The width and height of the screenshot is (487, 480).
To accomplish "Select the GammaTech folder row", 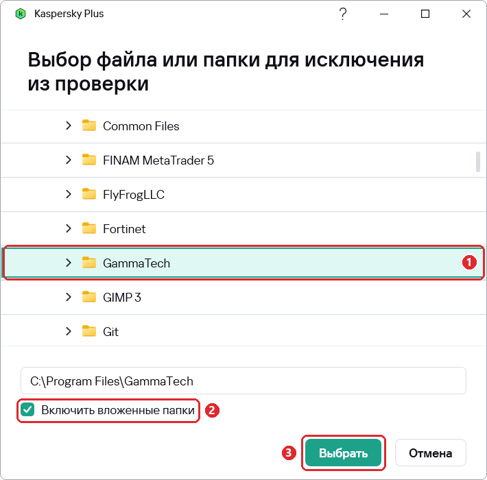I will pos(243,263).
